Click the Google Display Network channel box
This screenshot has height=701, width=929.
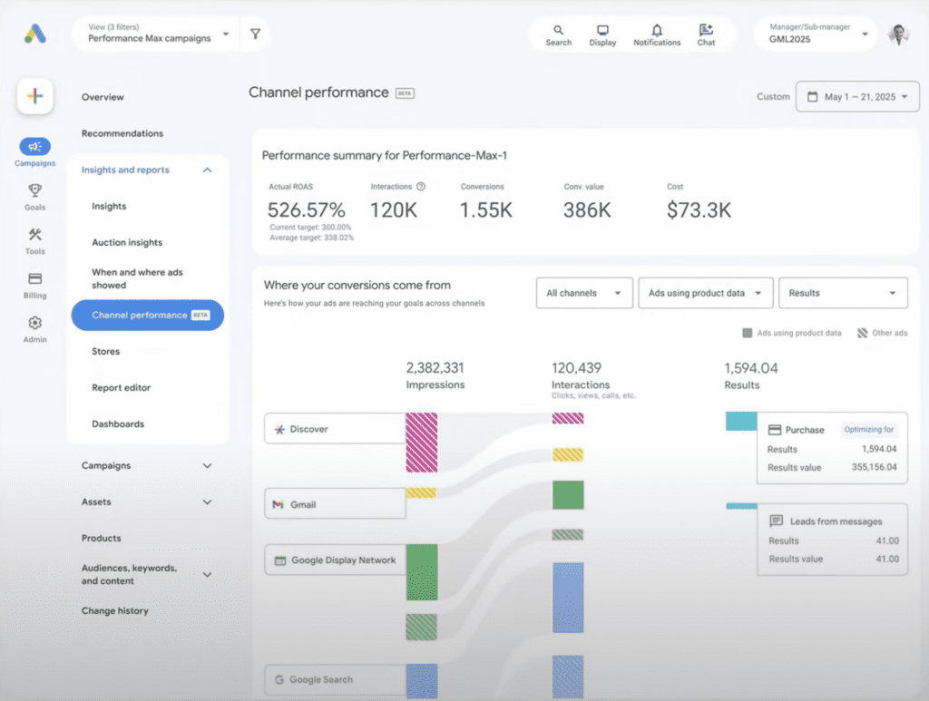pyautogui.click(x=335, y=560)
